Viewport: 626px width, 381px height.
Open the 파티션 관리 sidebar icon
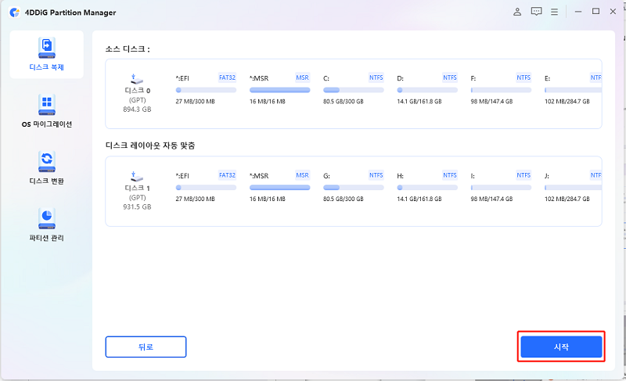[x=47, y=218]
